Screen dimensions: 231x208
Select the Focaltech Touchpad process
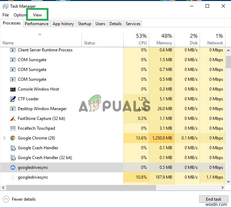coord(36,128)
